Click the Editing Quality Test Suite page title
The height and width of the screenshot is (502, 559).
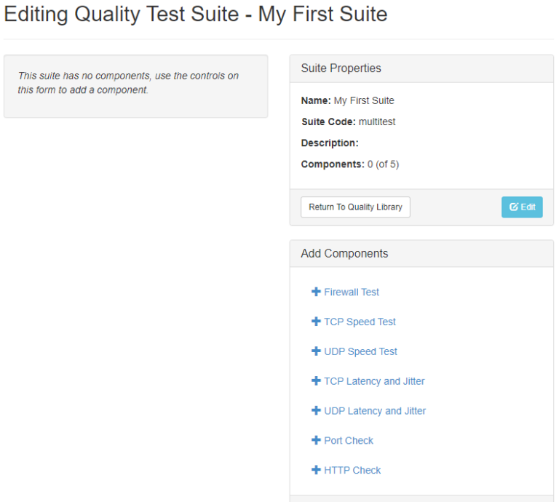196,15
